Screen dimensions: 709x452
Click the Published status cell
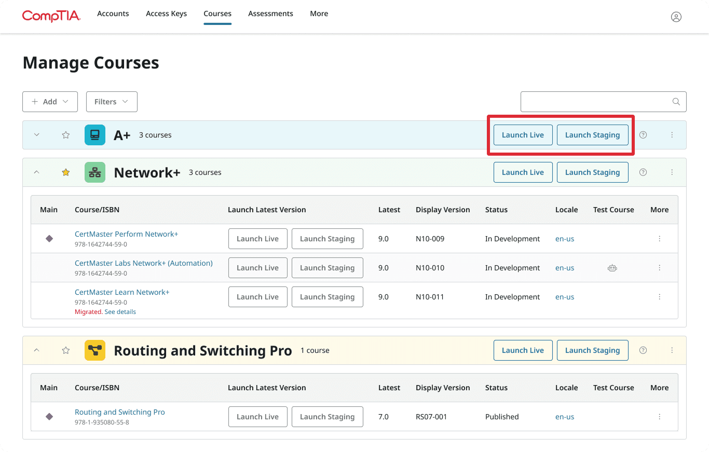pyautogui.click(x=502, y=417)
